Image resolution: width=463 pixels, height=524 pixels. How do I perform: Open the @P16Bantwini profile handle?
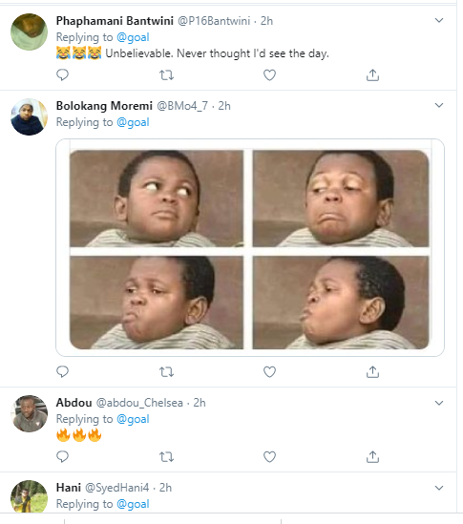click(x=214, y=21)
